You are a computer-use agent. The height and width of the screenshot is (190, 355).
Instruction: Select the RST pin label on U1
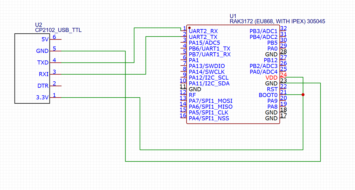click(x=272, y=89)
